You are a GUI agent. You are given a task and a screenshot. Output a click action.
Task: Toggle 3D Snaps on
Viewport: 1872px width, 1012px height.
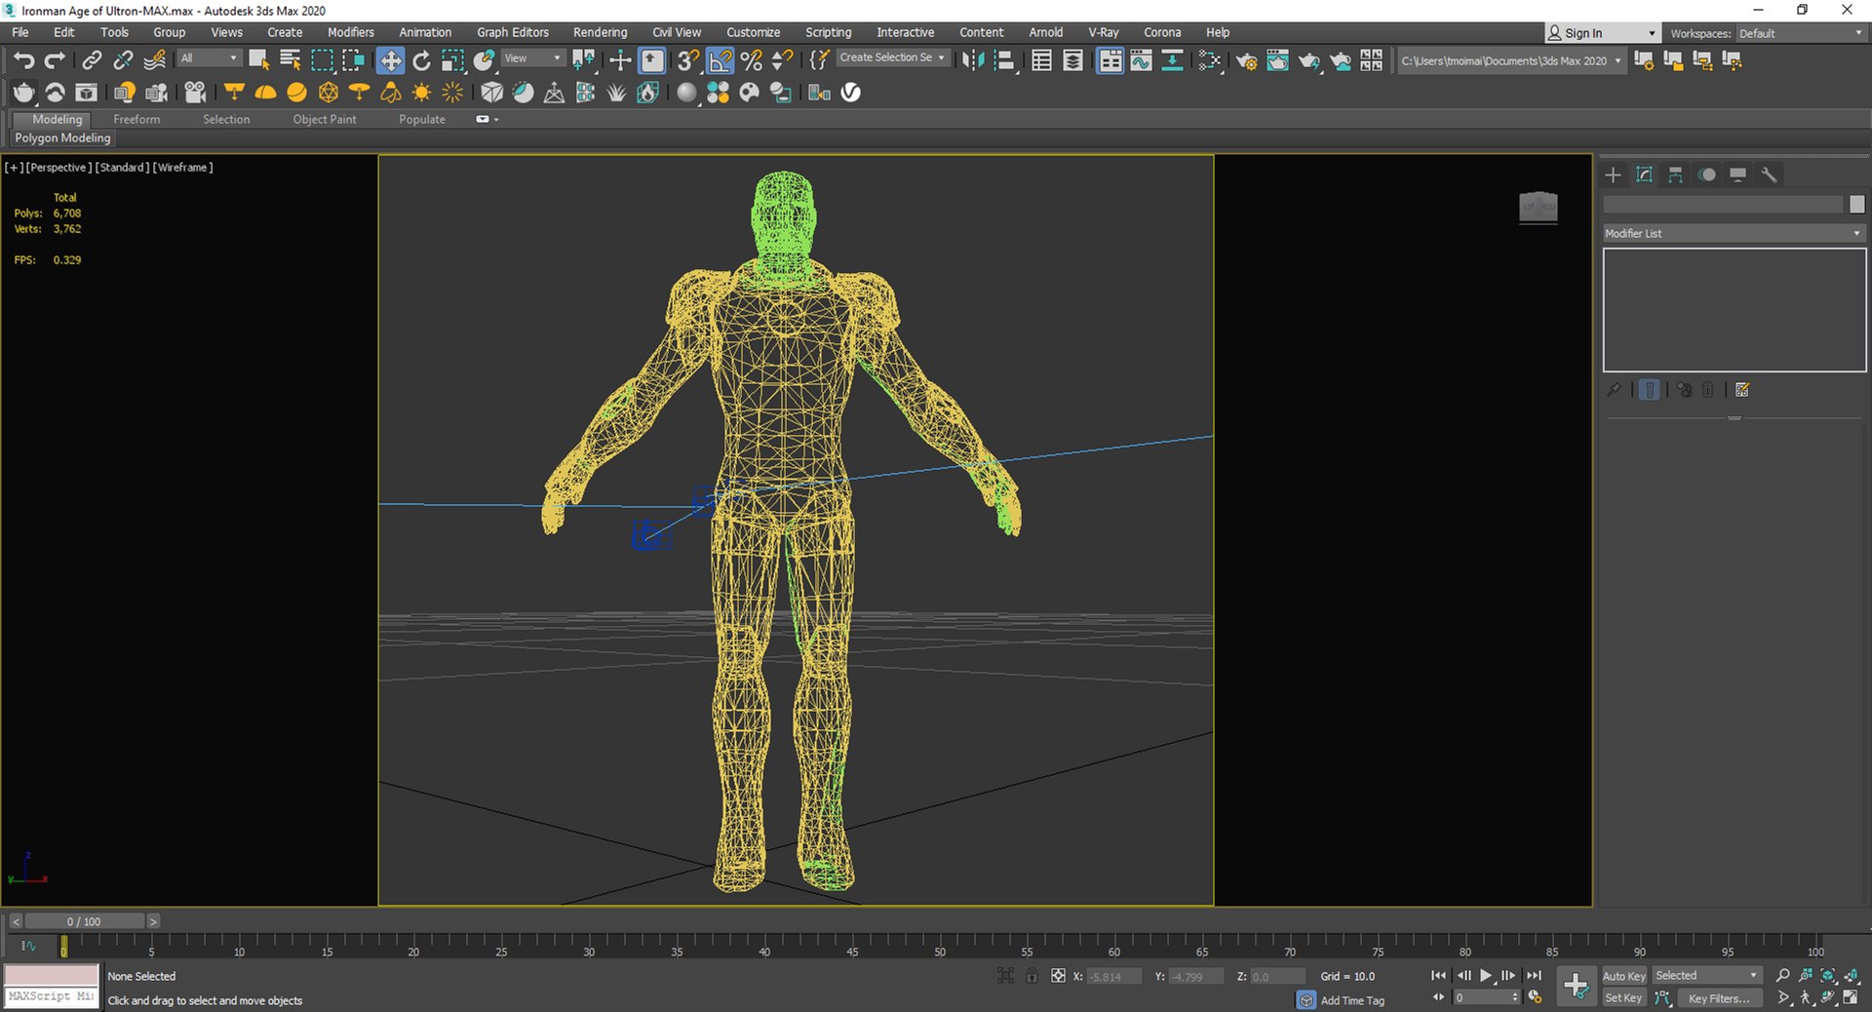pyautogui.click(x=687, y=60)
